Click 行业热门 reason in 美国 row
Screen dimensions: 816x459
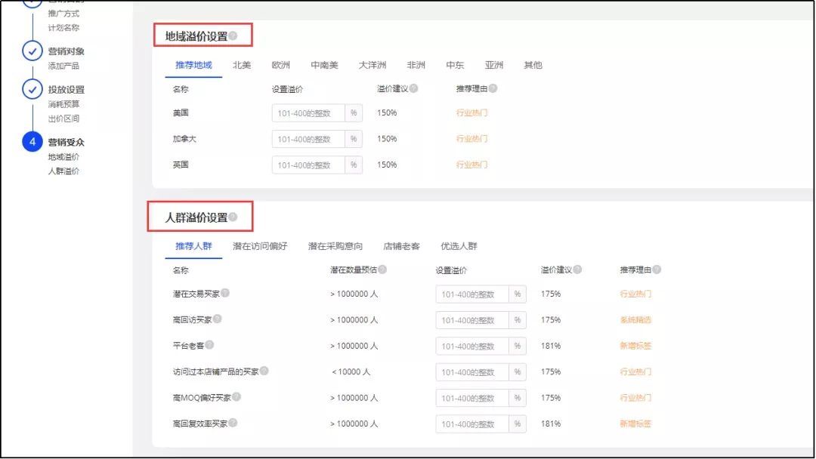coord(471,112)
